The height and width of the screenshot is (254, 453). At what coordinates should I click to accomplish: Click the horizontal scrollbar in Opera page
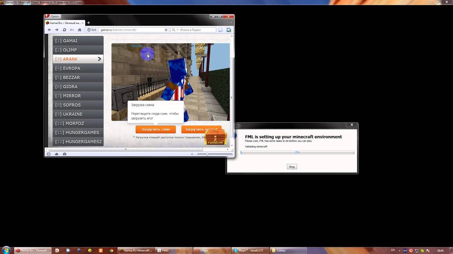click(125, 149)
